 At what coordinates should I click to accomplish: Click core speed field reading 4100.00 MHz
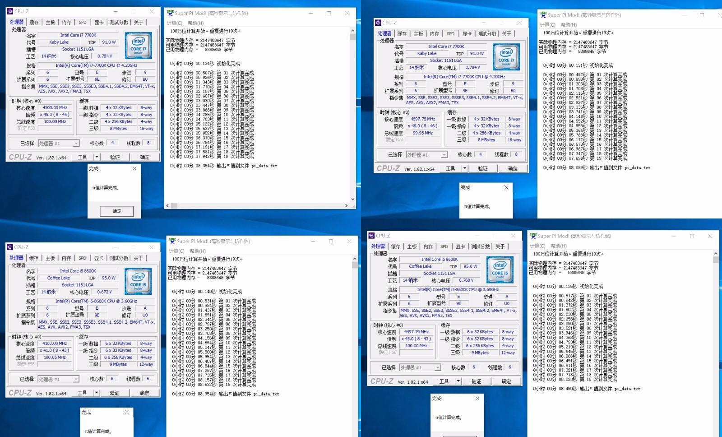(x=55, y=344)
